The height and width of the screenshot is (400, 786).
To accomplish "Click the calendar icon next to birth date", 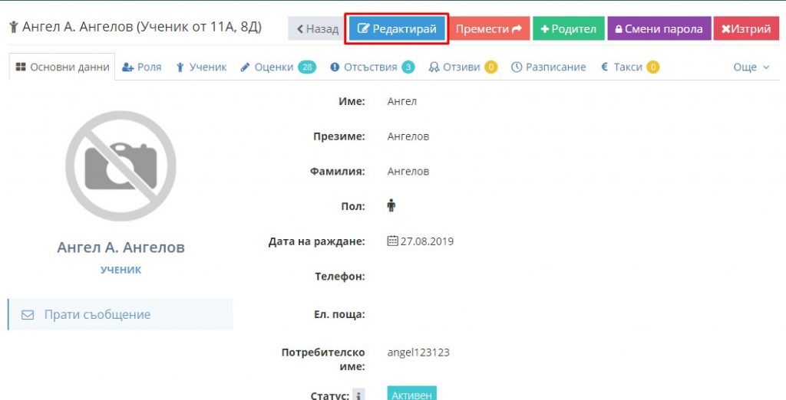I will [x=392, y=241].
